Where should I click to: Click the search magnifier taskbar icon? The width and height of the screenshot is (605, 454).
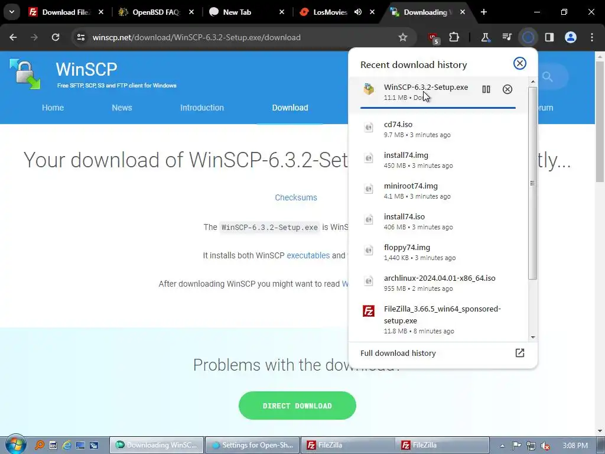click(40, 445)
